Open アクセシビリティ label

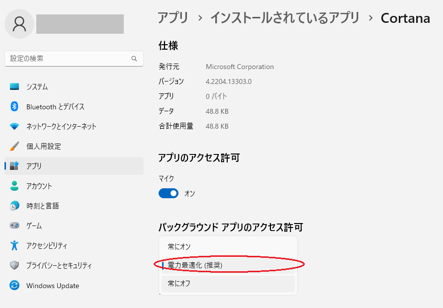(x=47, y=245)
